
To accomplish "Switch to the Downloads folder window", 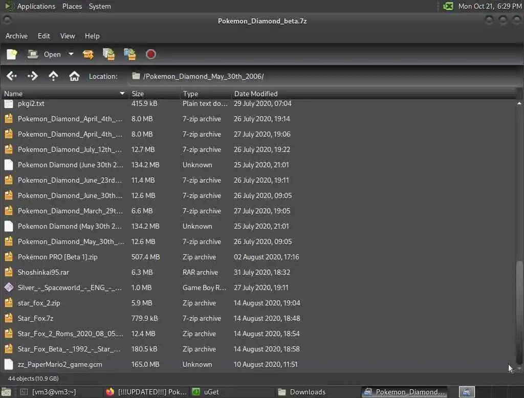I will [x=317, y=392].
